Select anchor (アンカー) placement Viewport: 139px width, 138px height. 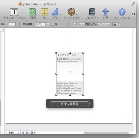(x=104, y=24)
